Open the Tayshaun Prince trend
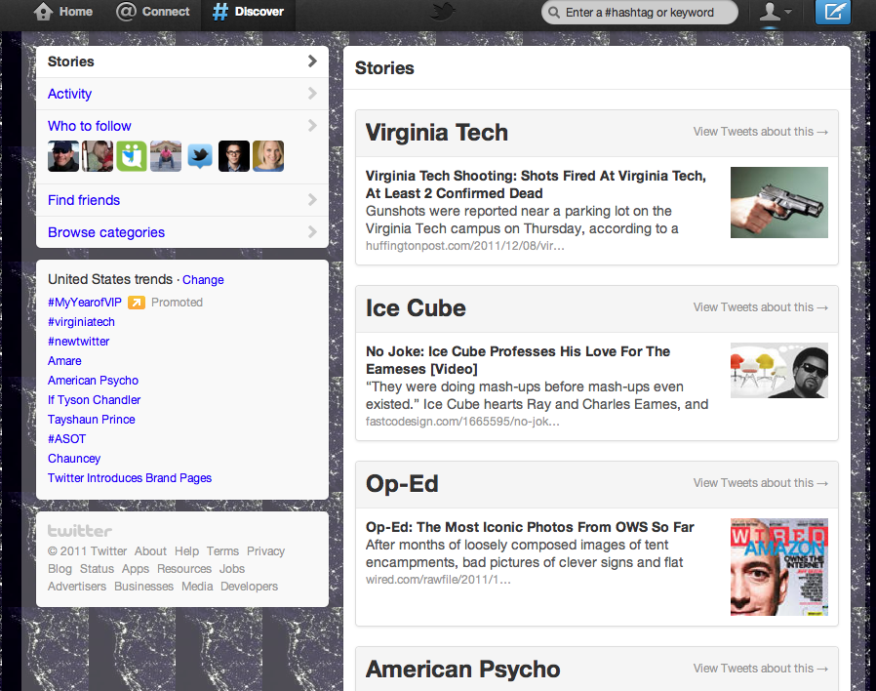The width and height of the screenshot is (876, 691). (x=91, y=420)
